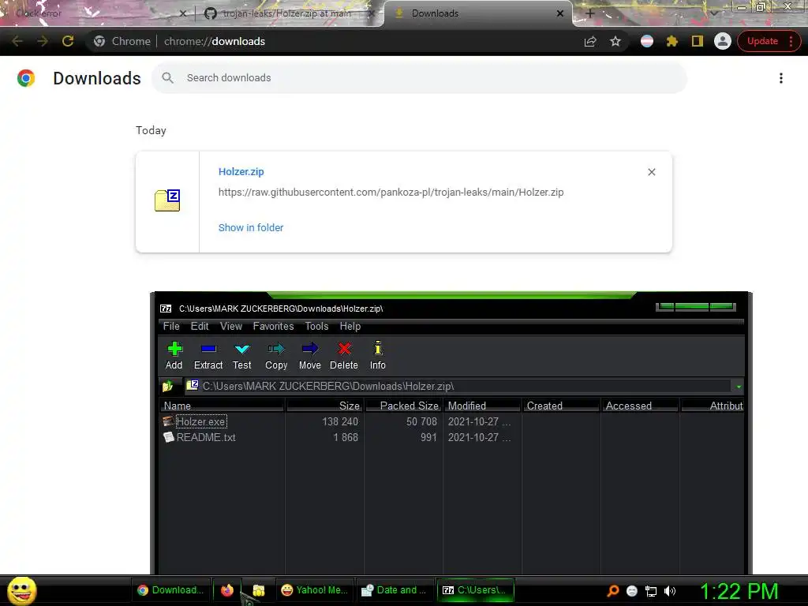Reload the Chrome page
This screenshot has width=808, height=606.
[x=68, y=41]
